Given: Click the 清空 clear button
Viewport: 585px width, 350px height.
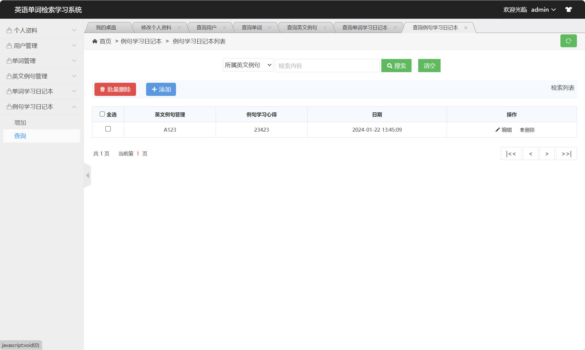Looking at the screenshot, I should (429, 65).
